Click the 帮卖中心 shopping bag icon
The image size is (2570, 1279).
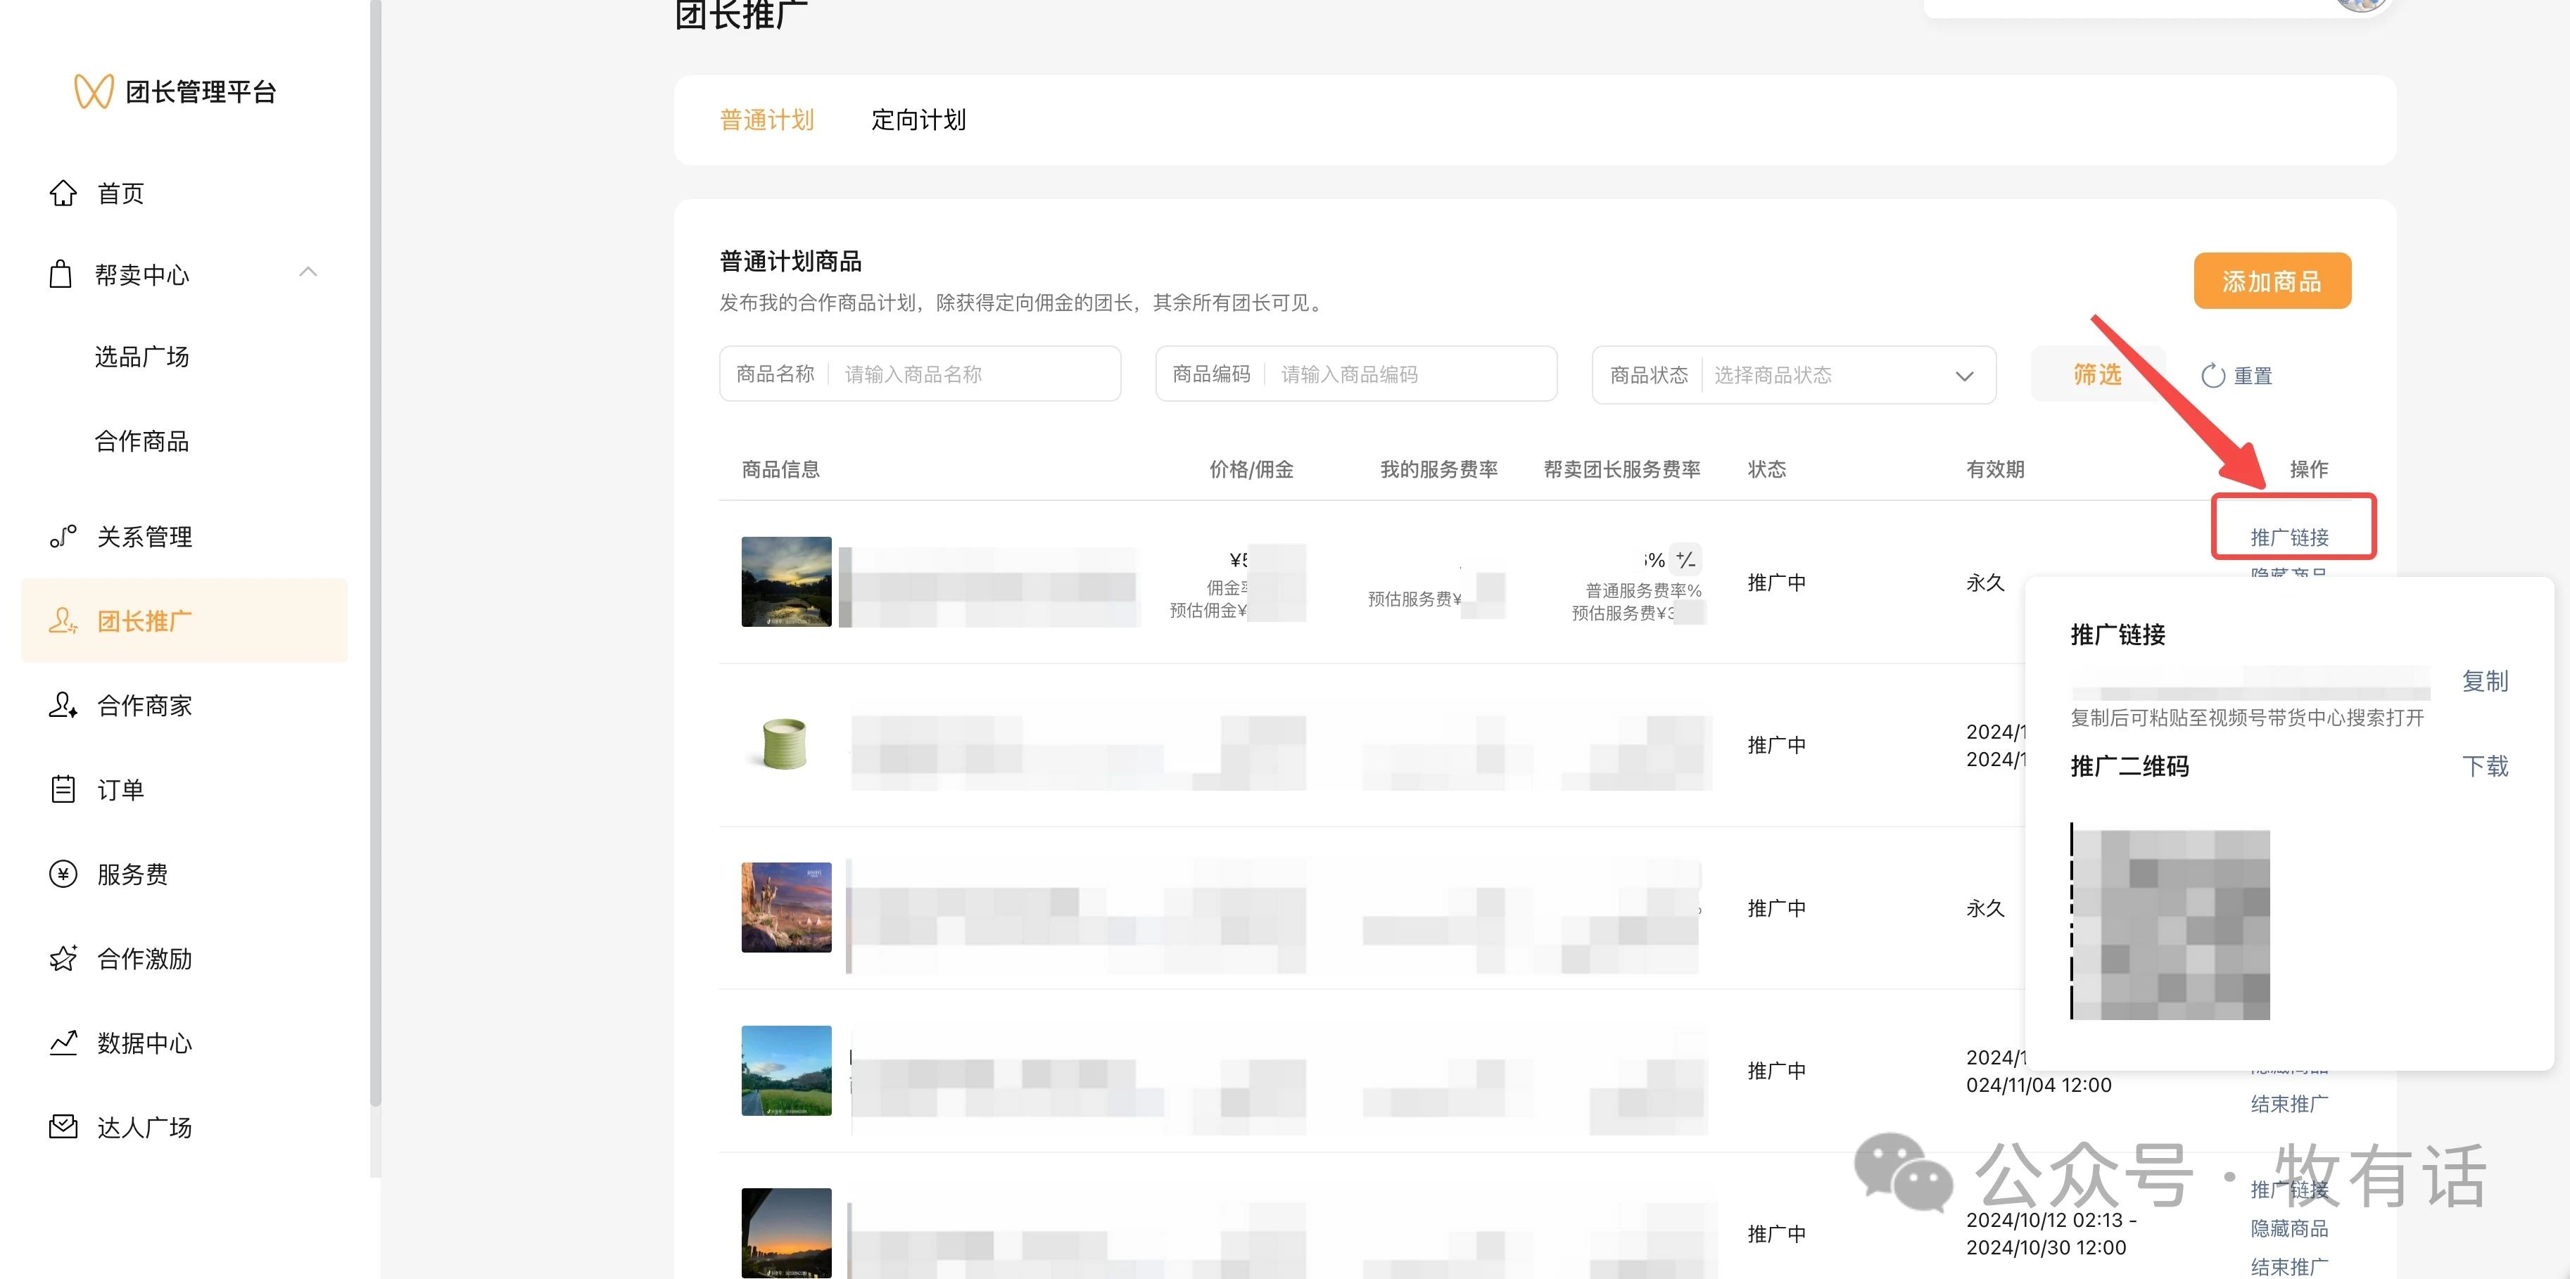pyautogui.click(x=61, y=274)
